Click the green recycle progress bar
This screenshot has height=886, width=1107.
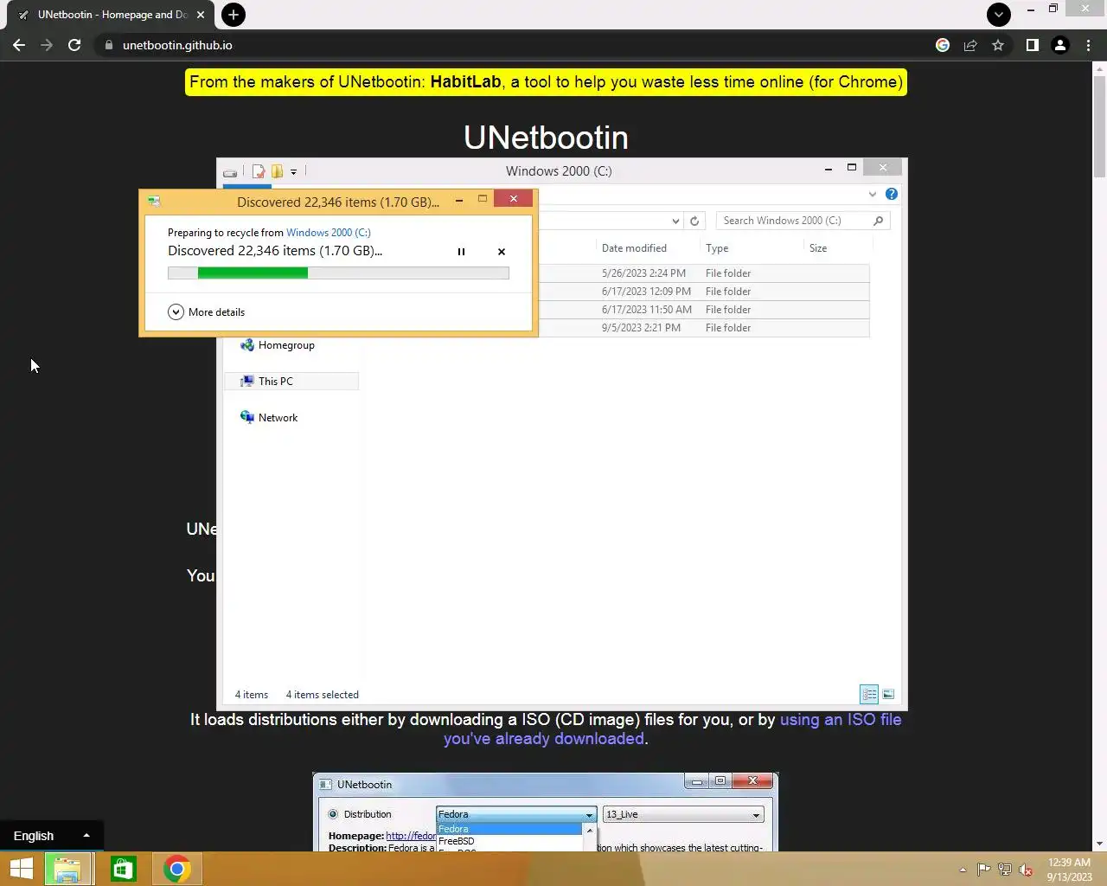(x=338, y=273)
